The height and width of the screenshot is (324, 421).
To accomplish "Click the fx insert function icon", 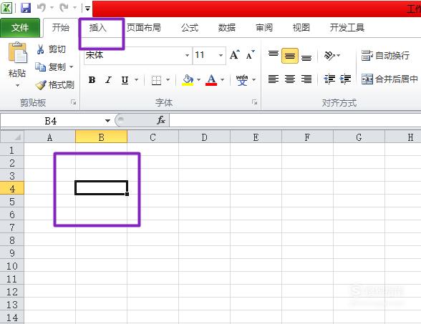I will [x=161, y=120].
